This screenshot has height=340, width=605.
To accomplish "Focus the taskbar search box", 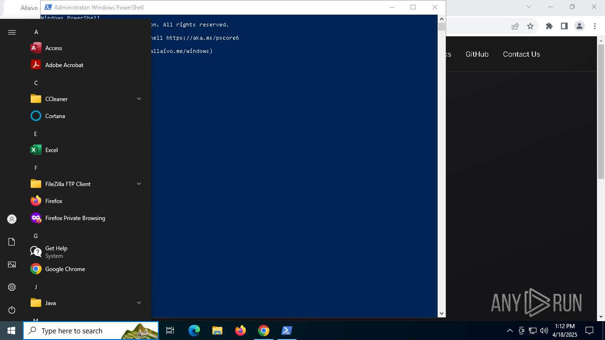I will coord(91,331).
